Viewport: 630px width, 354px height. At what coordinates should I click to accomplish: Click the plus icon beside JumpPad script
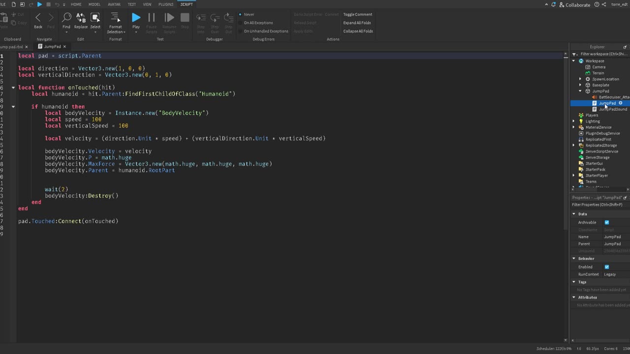tap(620, 103)
